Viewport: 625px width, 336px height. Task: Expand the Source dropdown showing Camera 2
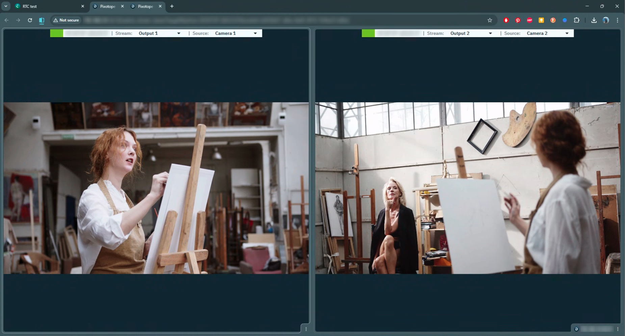tap(547, 33)
